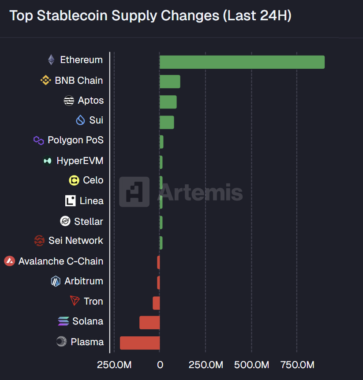Click the Plasma ring icon

point(61,342)
